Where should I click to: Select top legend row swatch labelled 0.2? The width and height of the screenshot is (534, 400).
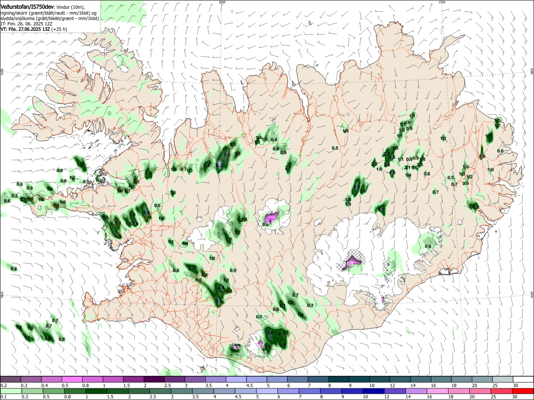pyautogui.click(x=10, y=379)
